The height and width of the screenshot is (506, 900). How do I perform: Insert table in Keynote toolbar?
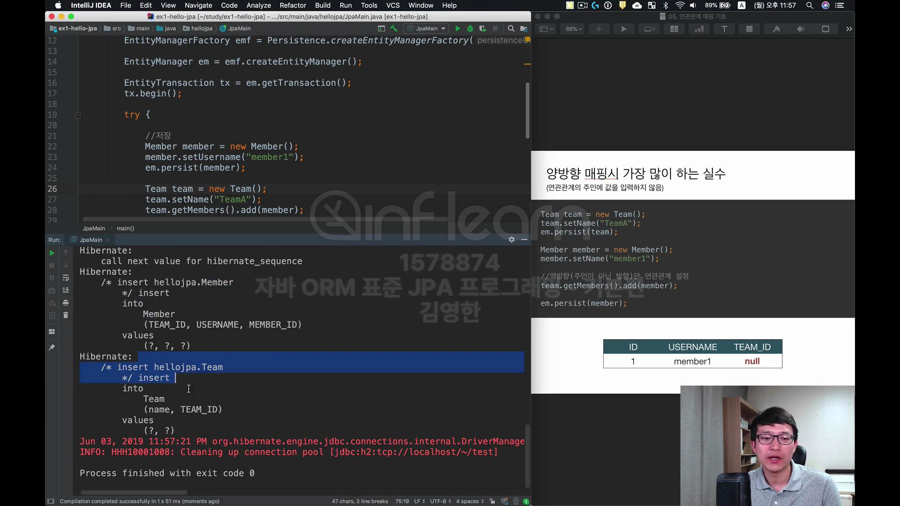(x=674, y=29)
